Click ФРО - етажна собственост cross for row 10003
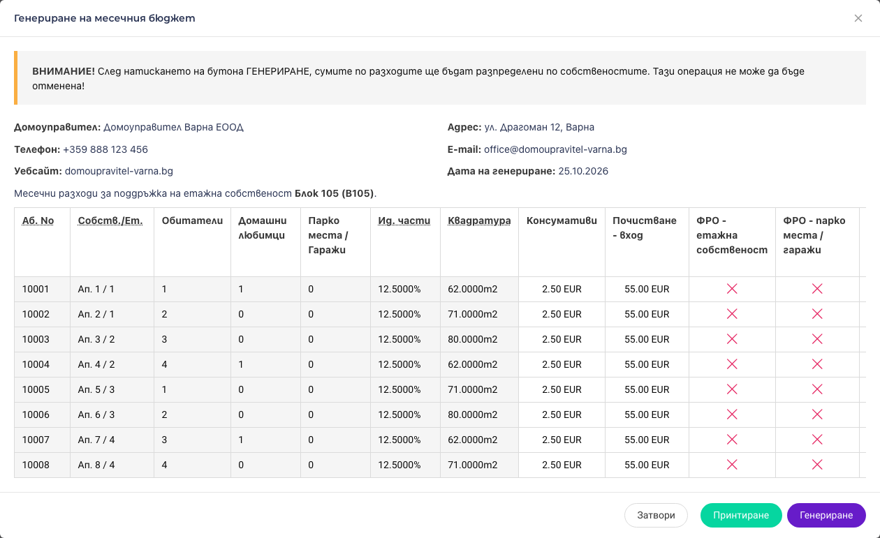This screenshot has height=538, width=880. pos(732,339)
